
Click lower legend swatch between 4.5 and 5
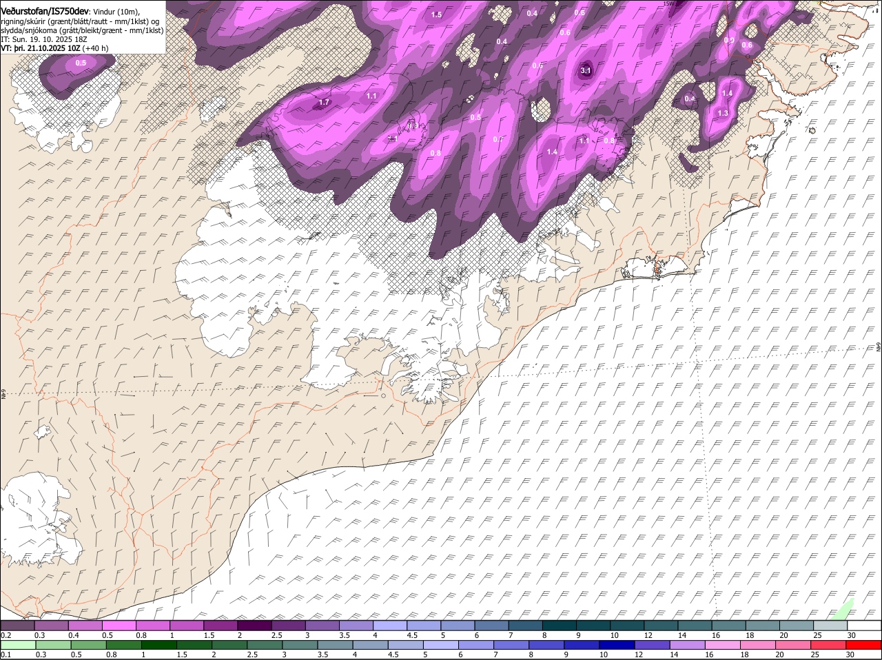[405, 644]
